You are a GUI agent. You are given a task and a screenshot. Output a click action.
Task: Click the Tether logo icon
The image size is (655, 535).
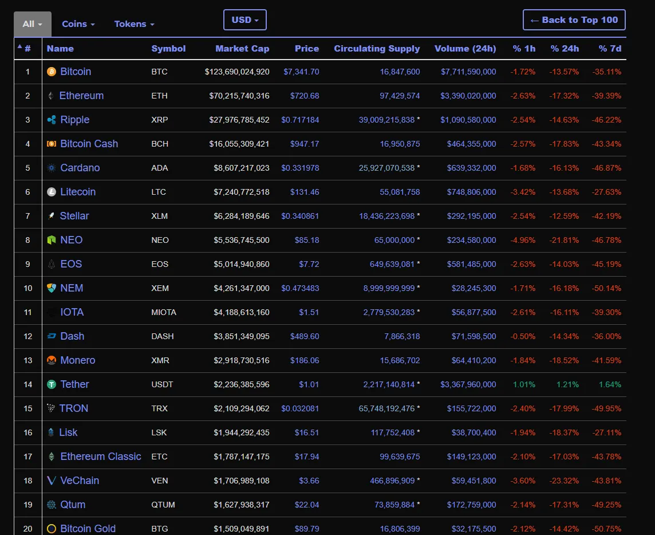coord(52,384)
